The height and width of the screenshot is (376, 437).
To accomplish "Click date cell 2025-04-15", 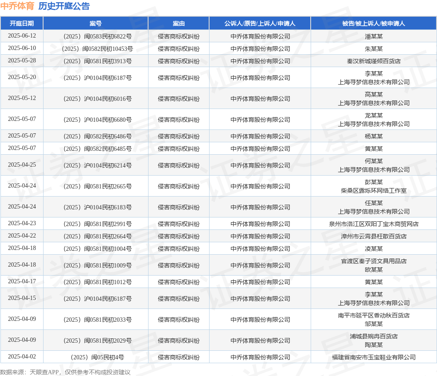I will [x=22, y=298].
